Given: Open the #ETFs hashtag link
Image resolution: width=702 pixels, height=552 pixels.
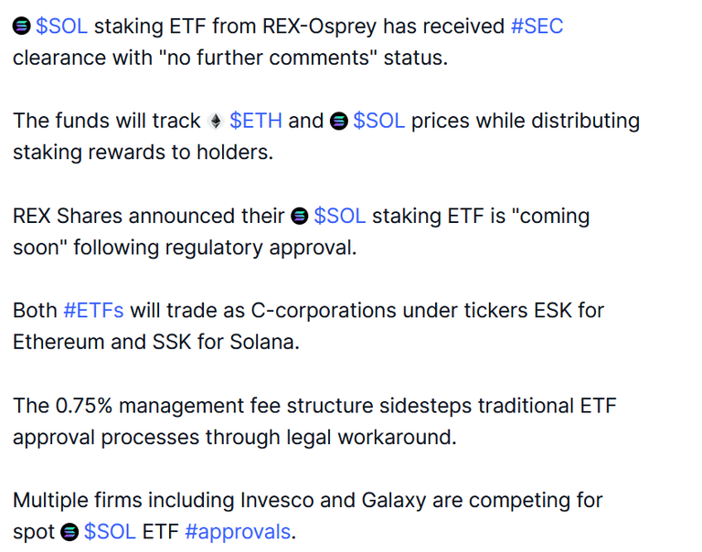Looking at the screenshot, I should click(x=93, y=310).
